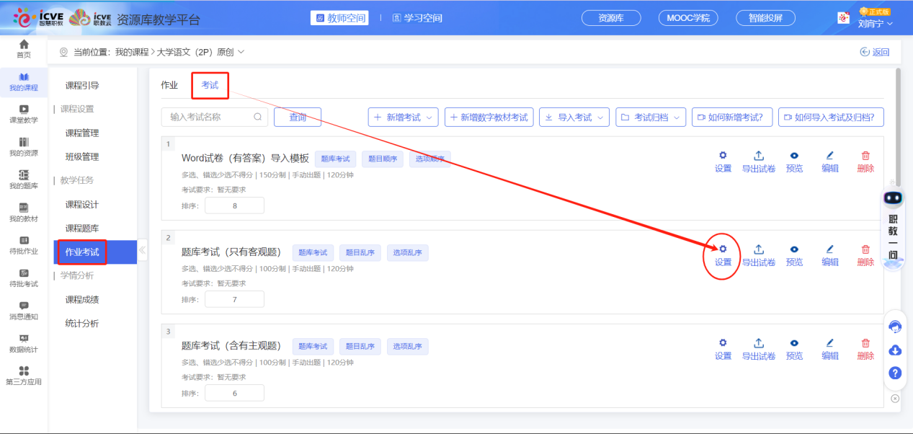Open 我的题库 in left sidebar
The width and height of the screenshot is (913, 434).
pyautogui.click(x=24, y=179)
